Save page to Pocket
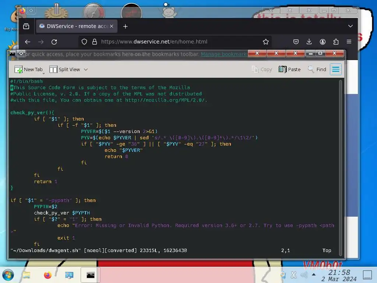This screenshot has width=377, height=283. 296,42
